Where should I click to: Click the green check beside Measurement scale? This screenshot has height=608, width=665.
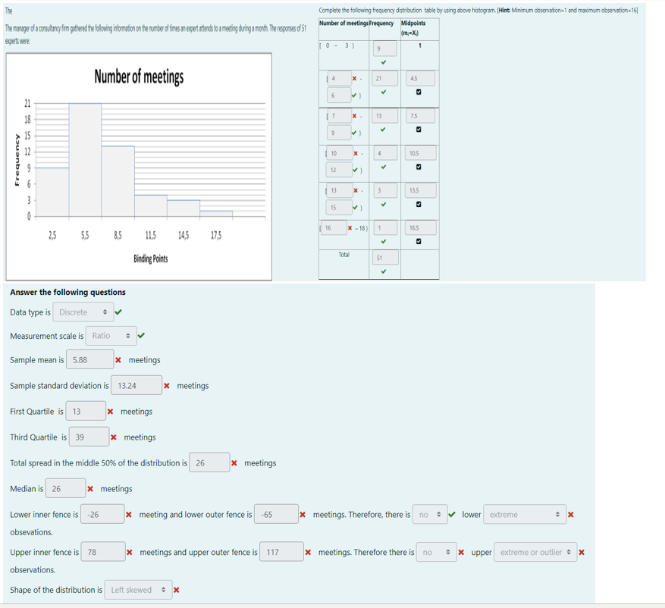pos(141,335)
